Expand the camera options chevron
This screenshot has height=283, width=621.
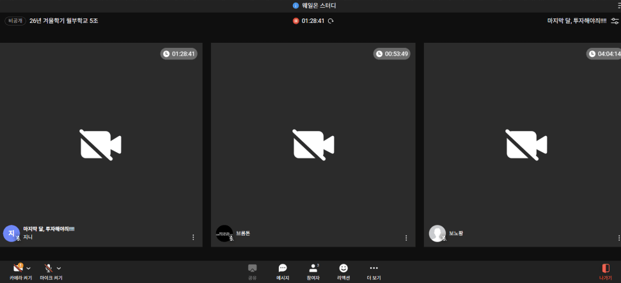pos(29,268)
